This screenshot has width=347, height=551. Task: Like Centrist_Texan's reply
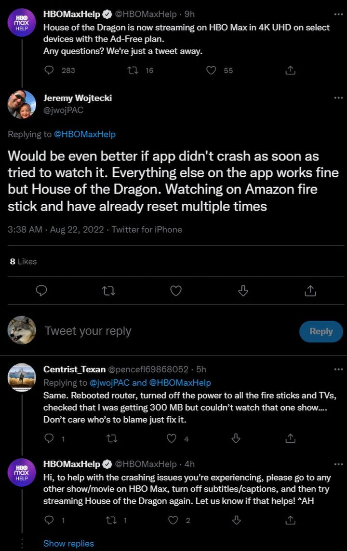click(172, 438)
